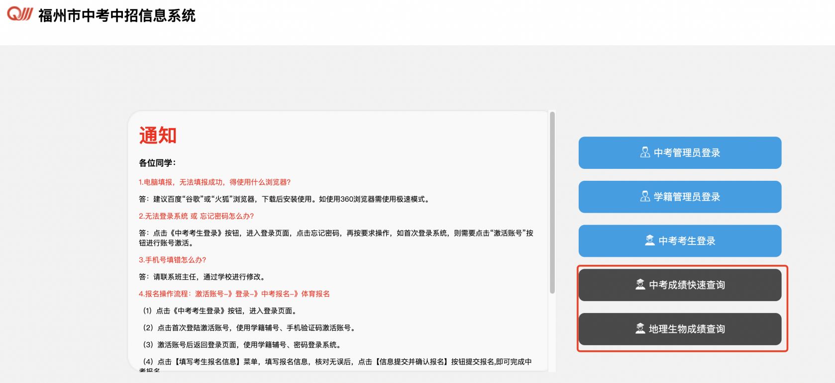The height and width of the screenshot is (383, 835).
Task: Click the notice panel scrollbar thumb
Action: (x=552, y=203)
